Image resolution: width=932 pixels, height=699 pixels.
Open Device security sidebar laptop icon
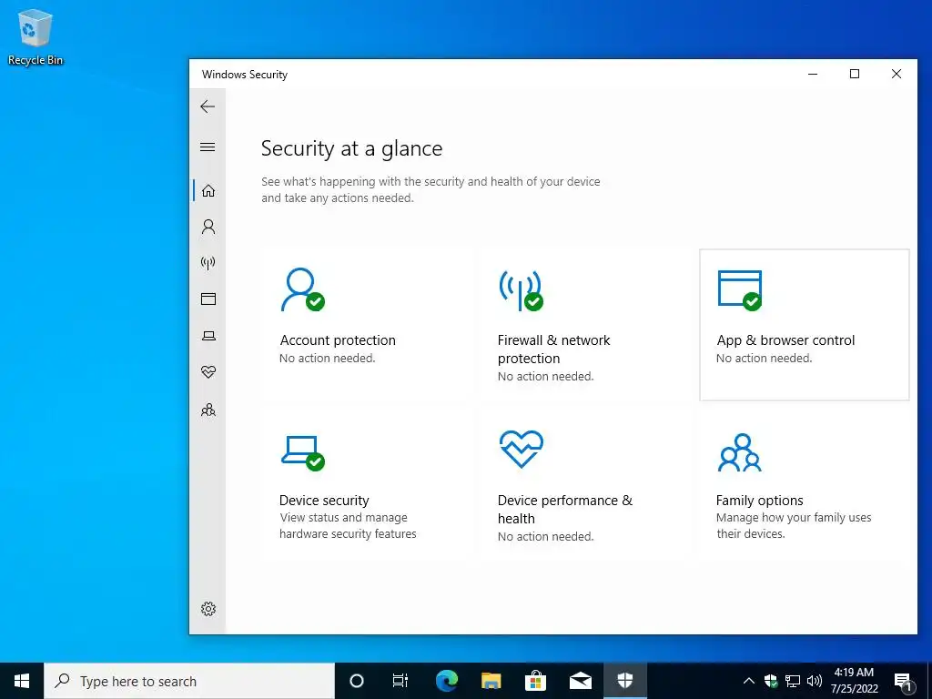[x=208, y=336]
